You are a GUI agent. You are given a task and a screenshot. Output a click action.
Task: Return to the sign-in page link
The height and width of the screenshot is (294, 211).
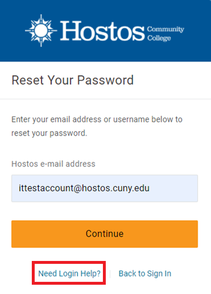pyautogui.click(x=145, y=274)
